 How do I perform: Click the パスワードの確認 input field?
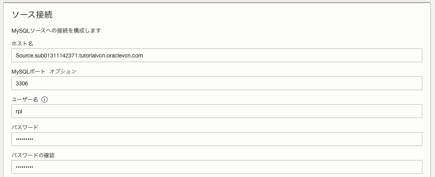pos(217,167)
